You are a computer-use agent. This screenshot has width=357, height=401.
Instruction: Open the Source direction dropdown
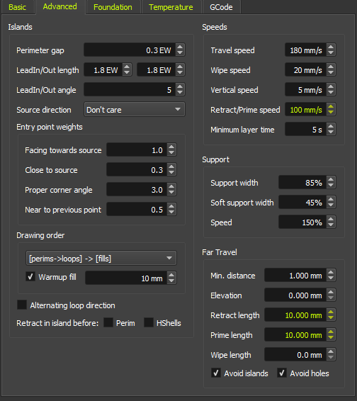point(135,109)
